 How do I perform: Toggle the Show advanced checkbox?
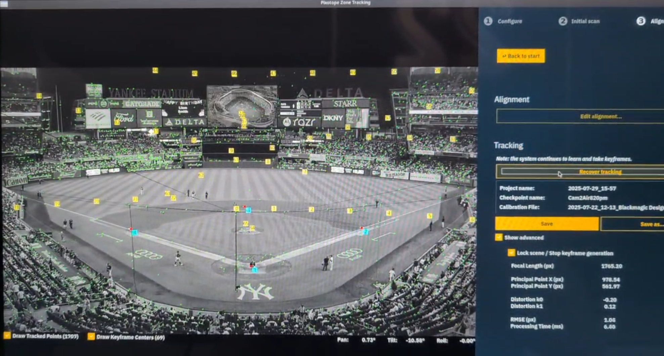coord(499,238)
